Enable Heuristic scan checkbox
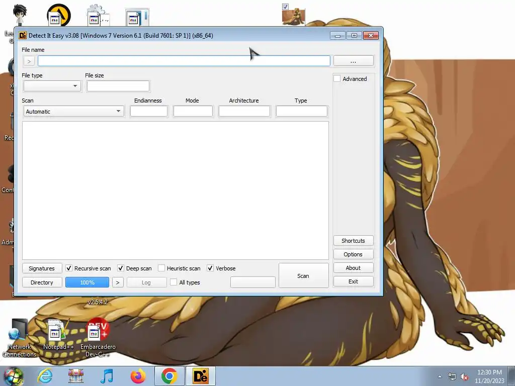The image size is (515, 386). point(161,268)
